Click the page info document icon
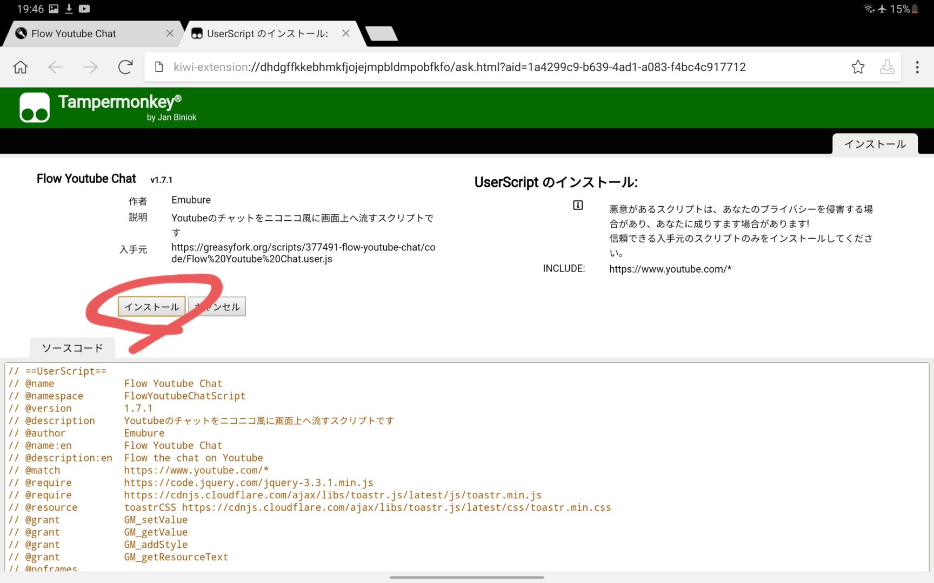This screenshot has height=583, width=934. pos(159,67)
